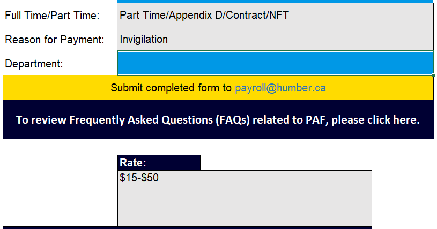Select blank white row beneath FAQ banner
Viewport: 437px width, 229px height.
coord(218,147)
